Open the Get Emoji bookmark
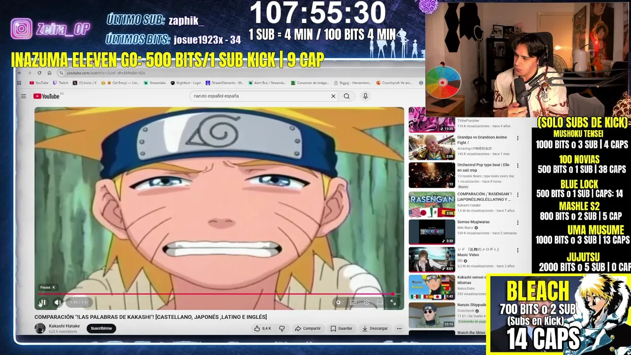The image size is (631, 355). pos(120,83)
